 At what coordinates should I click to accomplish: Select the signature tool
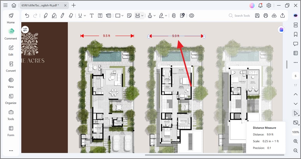(x=161, y=16)
